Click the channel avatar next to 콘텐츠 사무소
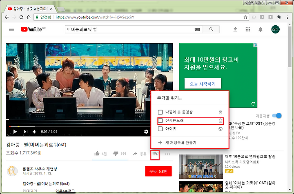 pyautogui.click(x=12, y=171)
